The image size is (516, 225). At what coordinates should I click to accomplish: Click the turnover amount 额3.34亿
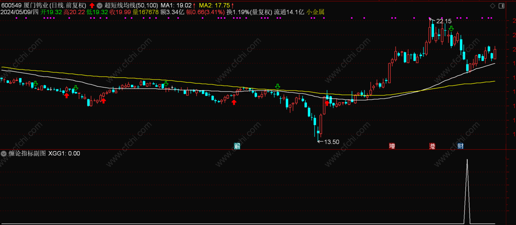pos(172,12)
